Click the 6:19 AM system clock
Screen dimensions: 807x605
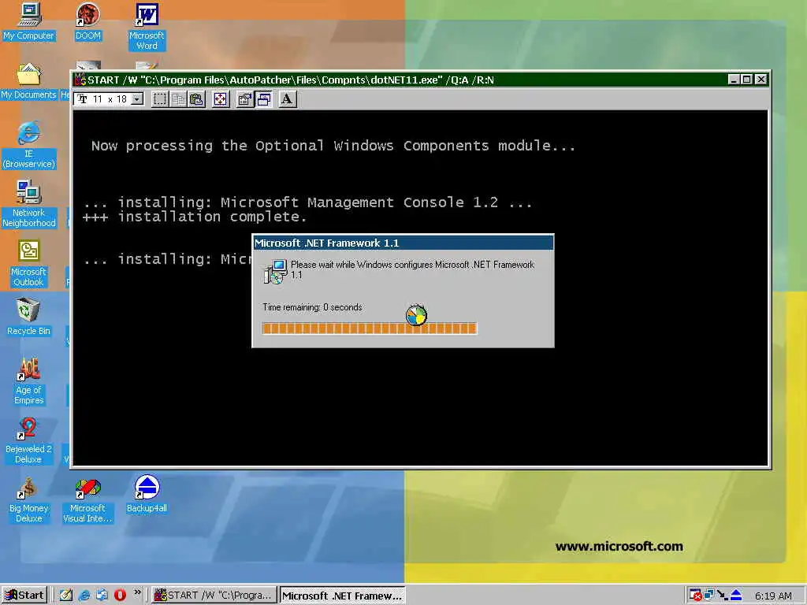(773, 596)
